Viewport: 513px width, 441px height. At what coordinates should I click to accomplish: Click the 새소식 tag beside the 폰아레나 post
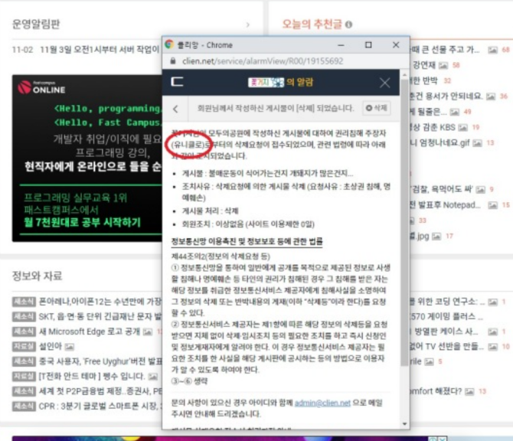coord(24,302)
